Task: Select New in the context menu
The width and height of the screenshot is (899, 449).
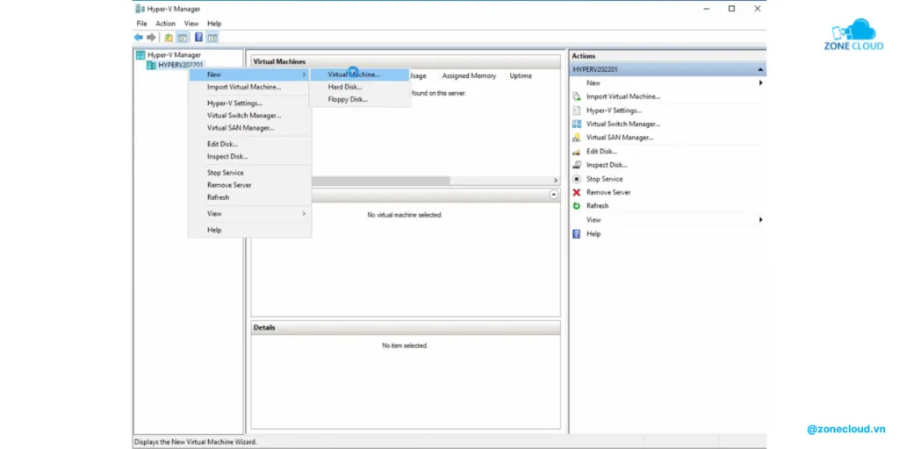Action: 250,75
